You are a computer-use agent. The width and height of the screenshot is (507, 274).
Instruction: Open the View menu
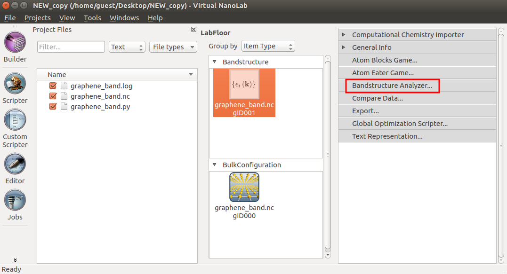click(67, 18)
